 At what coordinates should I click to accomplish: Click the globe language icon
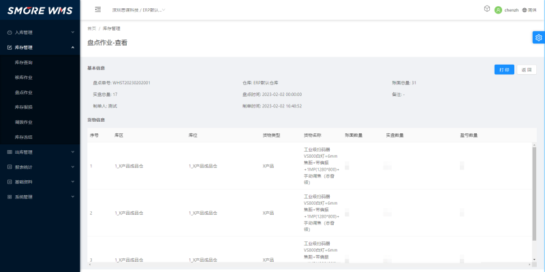coord(525,10)
